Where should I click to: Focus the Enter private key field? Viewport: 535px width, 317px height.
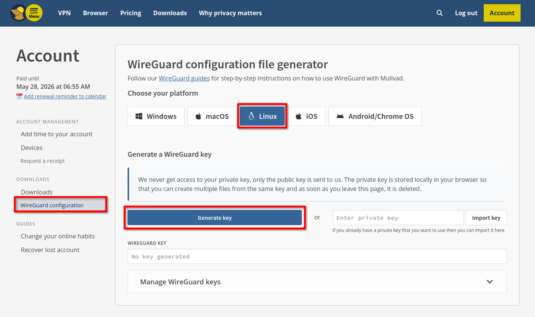pyautogui.click(x=398, y=218)
